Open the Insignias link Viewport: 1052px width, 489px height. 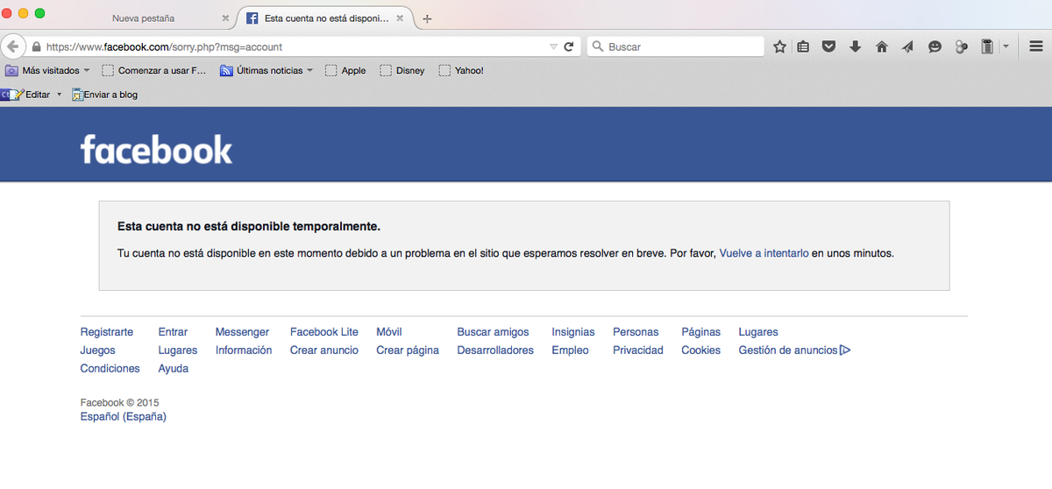(x=573, y=332)
